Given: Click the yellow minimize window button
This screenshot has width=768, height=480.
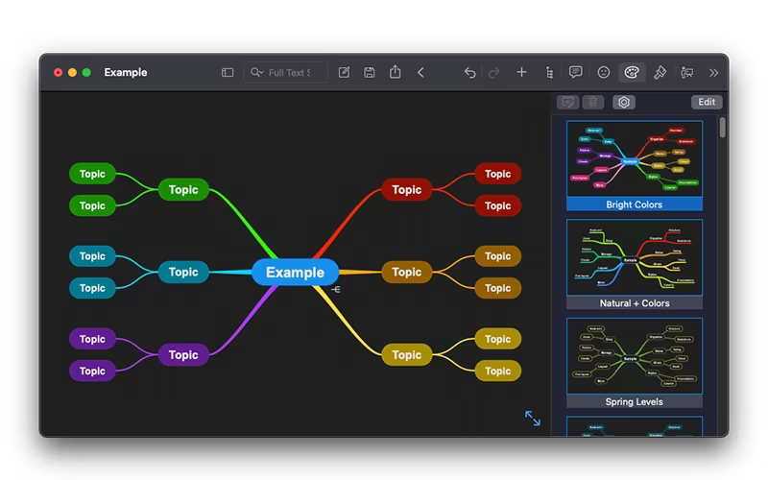Looking at the screenshot, I should click(73, 73).
